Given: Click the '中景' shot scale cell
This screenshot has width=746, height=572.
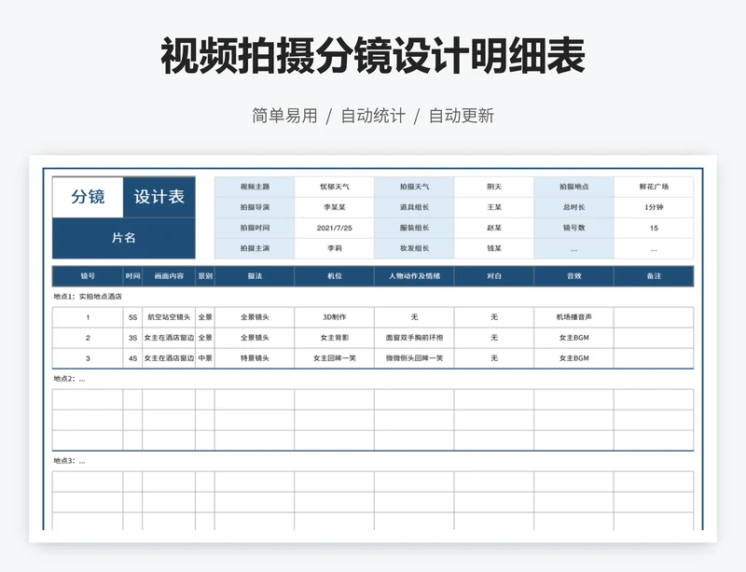Looking at the screenshot, I should tap(205, 358).
